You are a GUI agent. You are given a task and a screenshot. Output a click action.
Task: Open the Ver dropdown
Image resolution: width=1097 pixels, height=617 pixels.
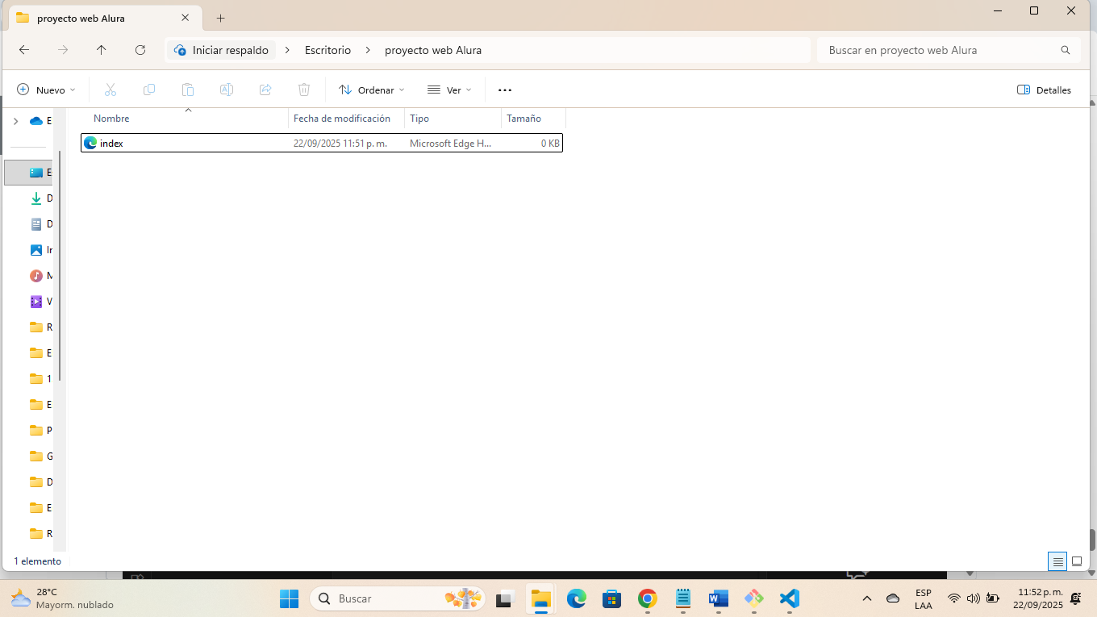[449, 90]
